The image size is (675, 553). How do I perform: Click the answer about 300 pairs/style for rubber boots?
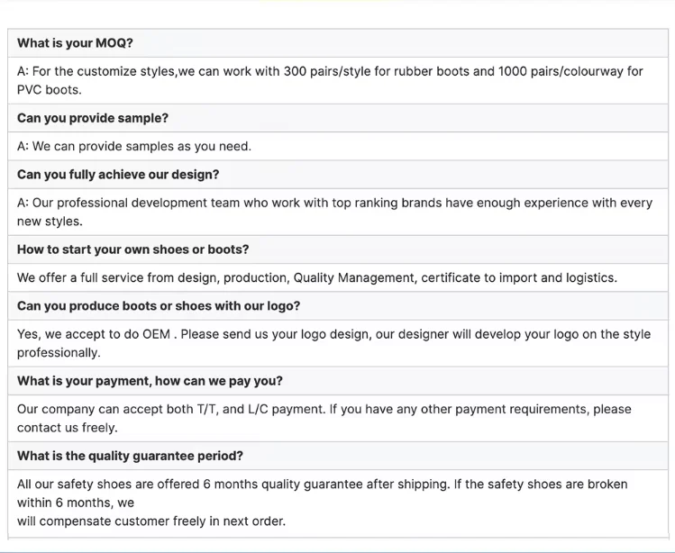pos(330,71)
